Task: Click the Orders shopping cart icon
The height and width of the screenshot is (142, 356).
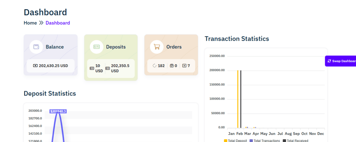Action: click(x=157, y=47)
